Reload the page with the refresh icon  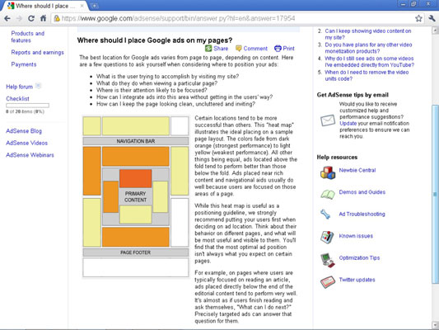pos(31,18)
